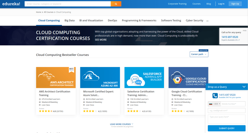Click the 4.2 (1800) star rating
The height and width of the screenshot is (133, 248).
point(95,111)
